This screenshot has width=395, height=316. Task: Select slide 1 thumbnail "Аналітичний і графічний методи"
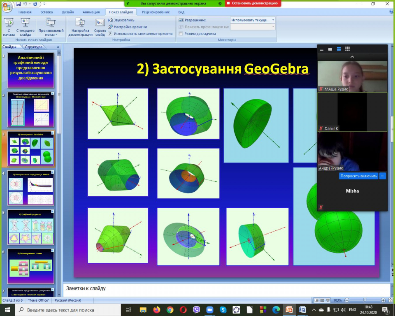click(x=31, y=70)
